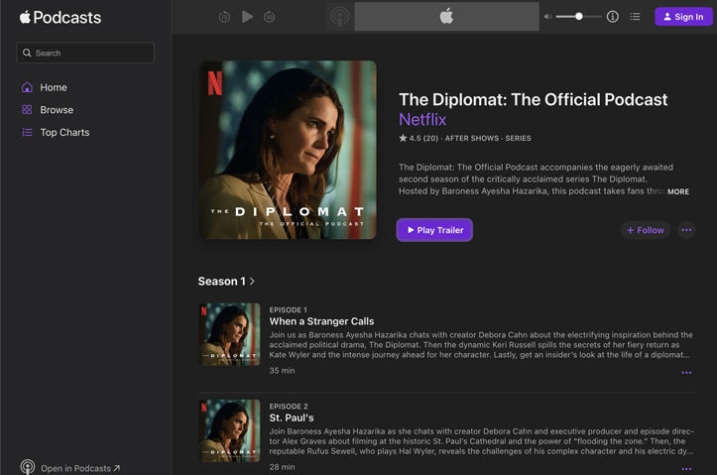Screen dimensions: 717x475
Task: Open in Podcasts app link
Action: (80, 468)
